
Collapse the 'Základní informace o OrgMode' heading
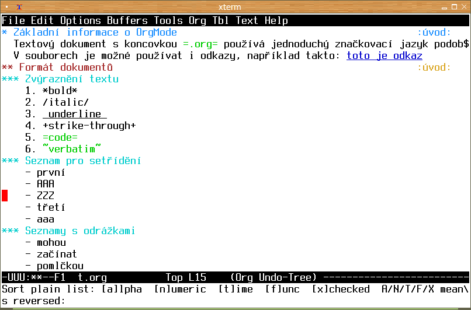[89, 32]
